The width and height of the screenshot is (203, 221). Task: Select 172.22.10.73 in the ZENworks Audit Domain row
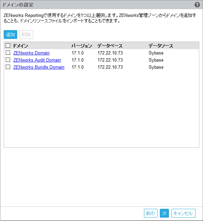110,60
